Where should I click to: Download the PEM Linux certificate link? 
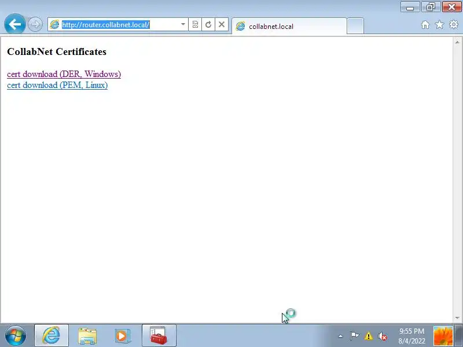57,85
